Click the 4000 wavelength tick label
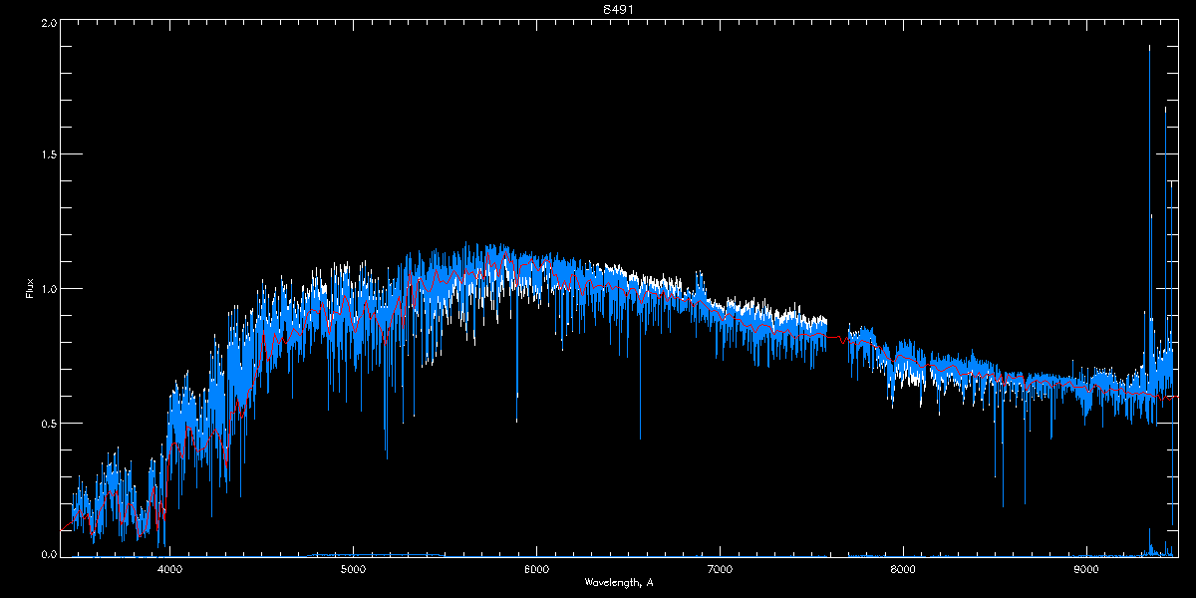This screenshot has width=1196, height=598. (x=169, y=569)
